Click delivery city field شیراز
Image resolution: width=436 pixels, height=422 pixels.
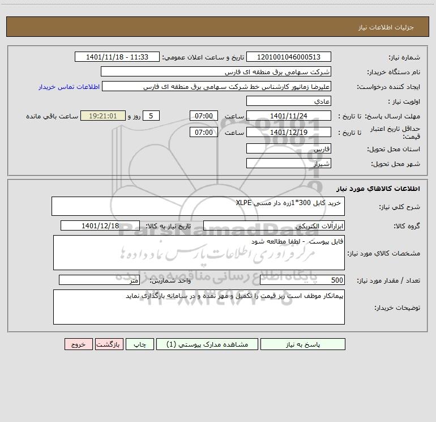coord(289,163)
